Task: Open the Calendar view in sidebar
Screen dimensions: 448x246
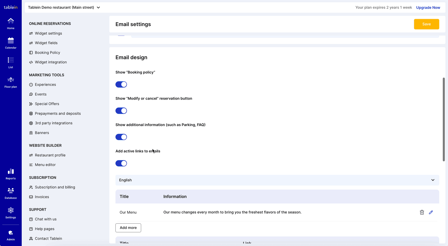Action: (x=11, y=43)
